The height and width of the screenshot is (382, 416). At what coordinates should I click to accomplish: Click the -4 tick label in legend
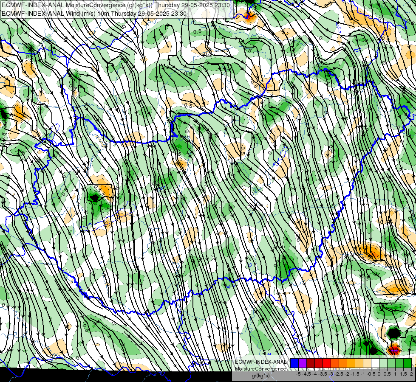click(314, 374)
